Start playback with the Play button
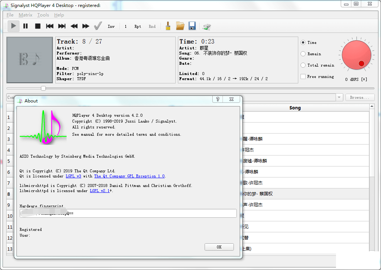The image size is (381, 270). tap(14, 26)
